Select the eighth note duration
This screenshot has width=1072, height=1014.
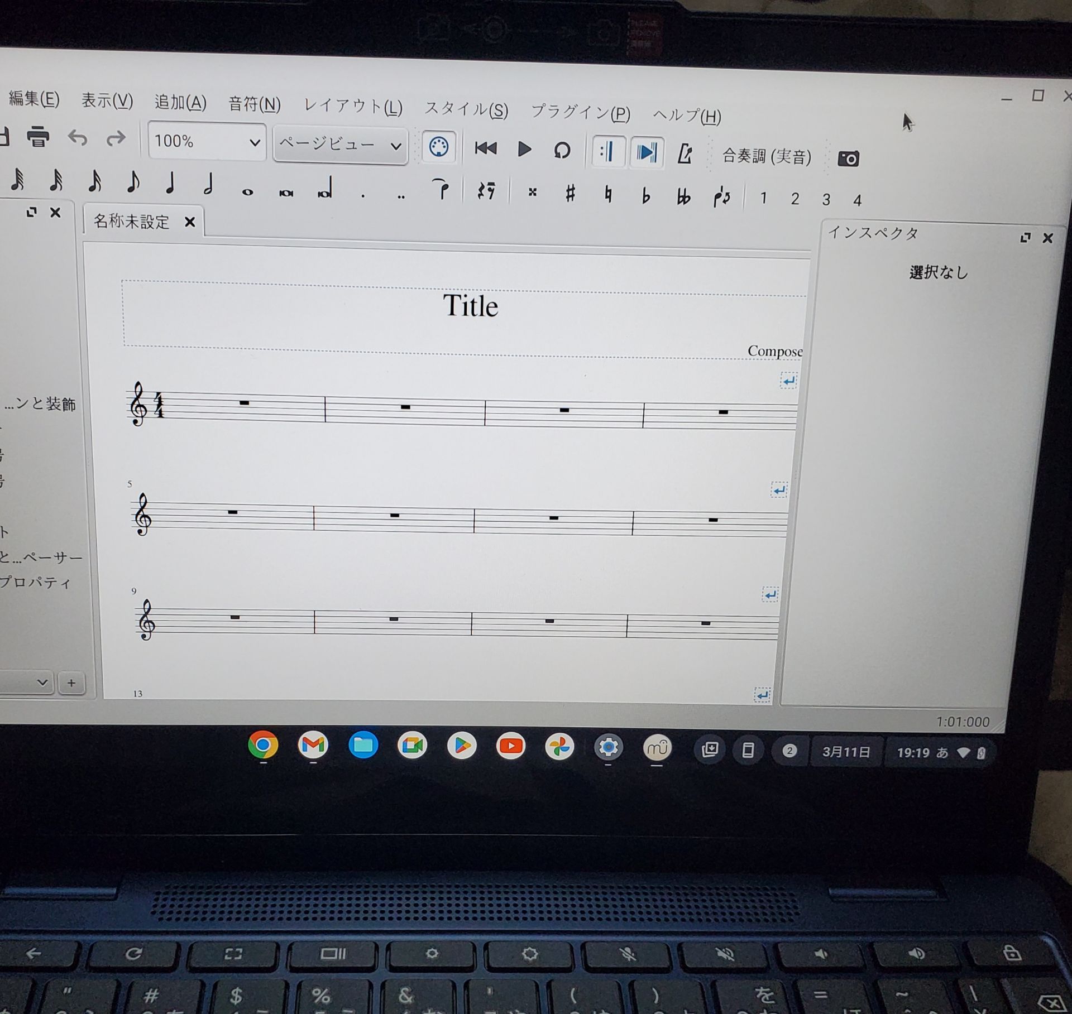pos(133,182)
